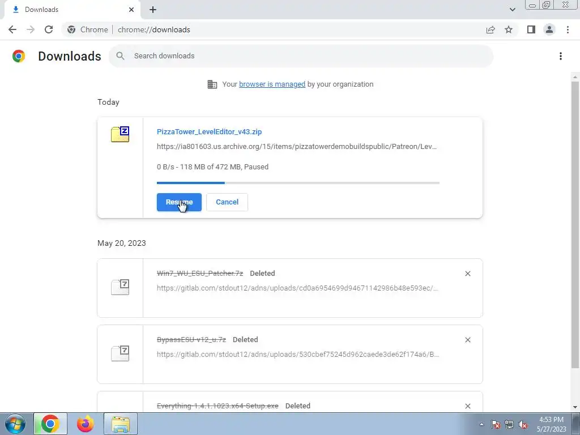The height and width of the screenshot is (435, 580).
Task: Open the PizzaTower_LevelEditor_v43.zip link
Action: tap(210, 131)
